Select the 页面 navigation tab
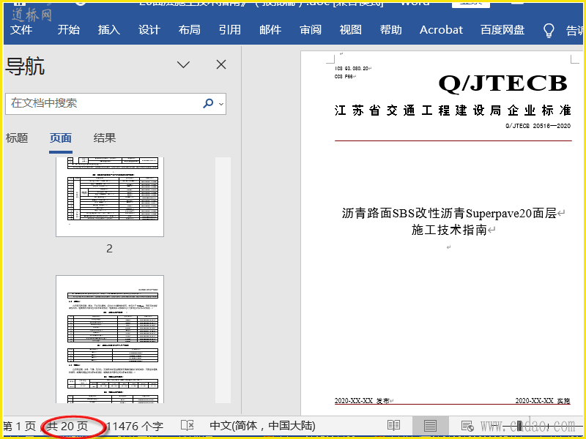This screenshot has width=586, height=439. 61,138
